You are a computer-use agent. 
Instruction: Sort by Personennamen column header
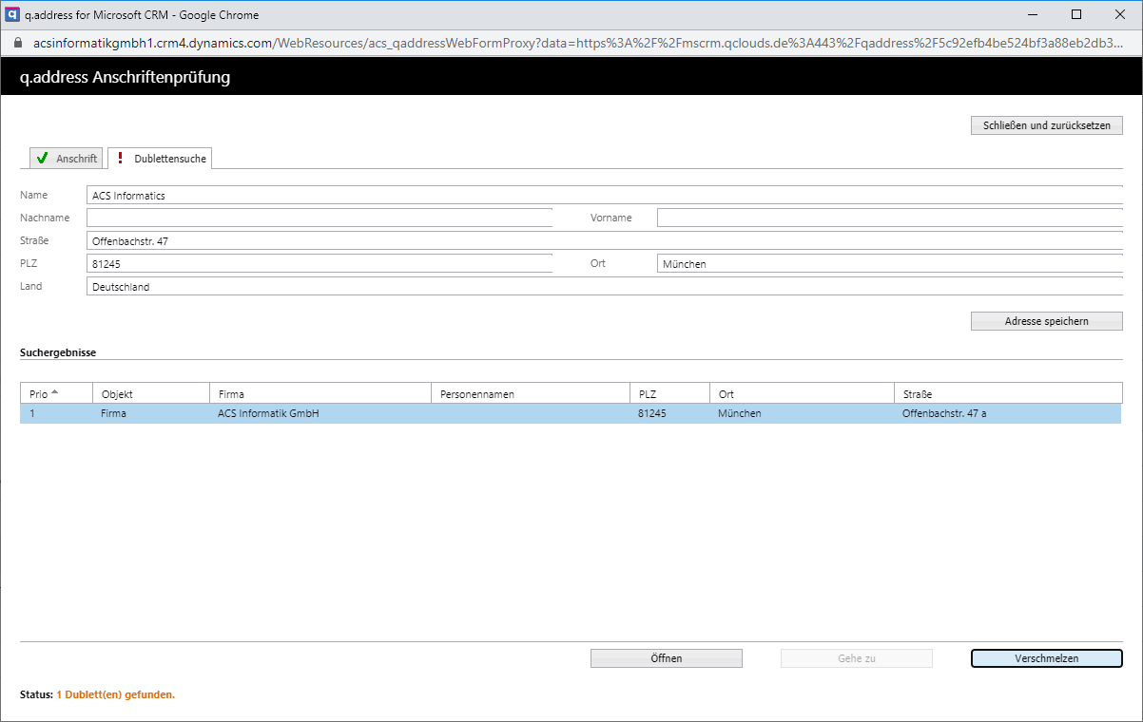pos(531,393)
